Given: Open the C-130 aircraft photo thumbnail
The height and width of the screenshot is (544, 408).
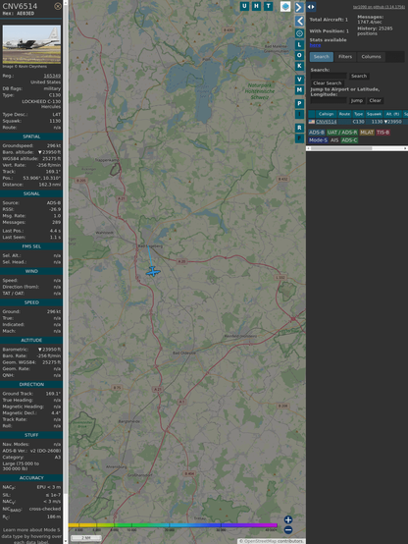Looking at the screenshot, I should [31, 44].
